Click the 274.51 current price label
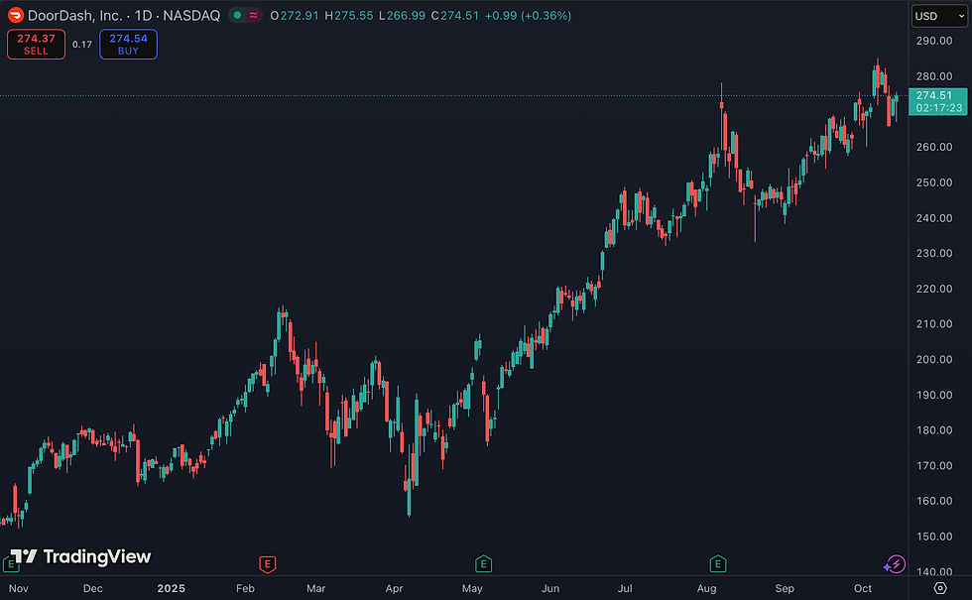The width and height of the screenshot is (972, 600). click(938, 101)
